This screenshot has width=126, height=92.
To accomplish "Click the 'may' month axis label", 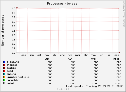I will pos(93,55).
